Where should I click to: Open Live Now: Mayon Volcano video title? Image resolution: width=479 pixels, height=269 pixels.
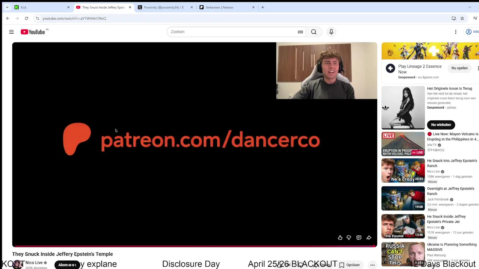(453, 136)
